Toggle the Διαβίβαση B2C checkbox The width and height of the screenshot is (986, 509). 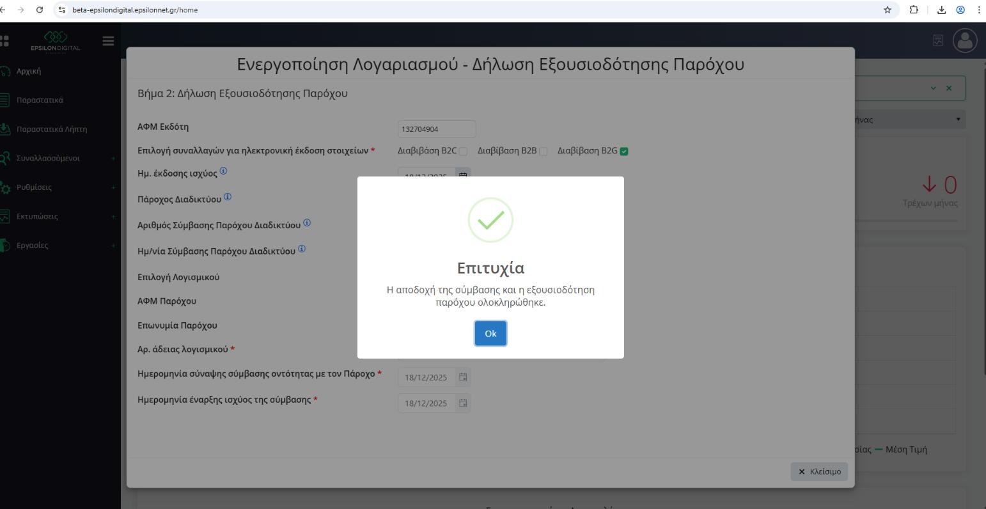(x=463, y=152)
